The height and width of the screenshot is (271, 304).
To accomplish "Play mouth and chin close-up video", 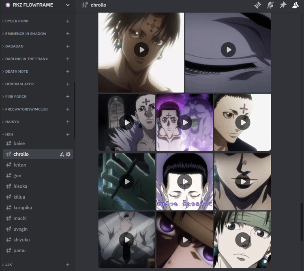I will click(x=242, y=182).
